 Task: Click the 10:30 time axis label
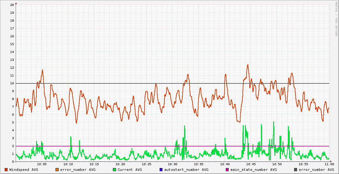(172, 164)
